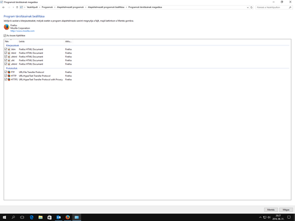Image resolution: width=295 pixels, height=221 pixels.
Task: Open the Windows Start menu
Action: click(x=4, y=217)
